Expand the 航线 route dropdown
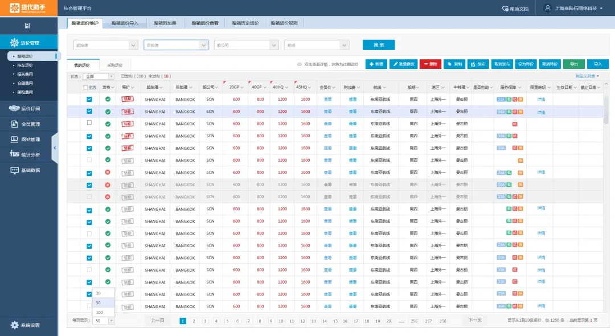Viewport: 615px width, 336px height. pos(345,46)
